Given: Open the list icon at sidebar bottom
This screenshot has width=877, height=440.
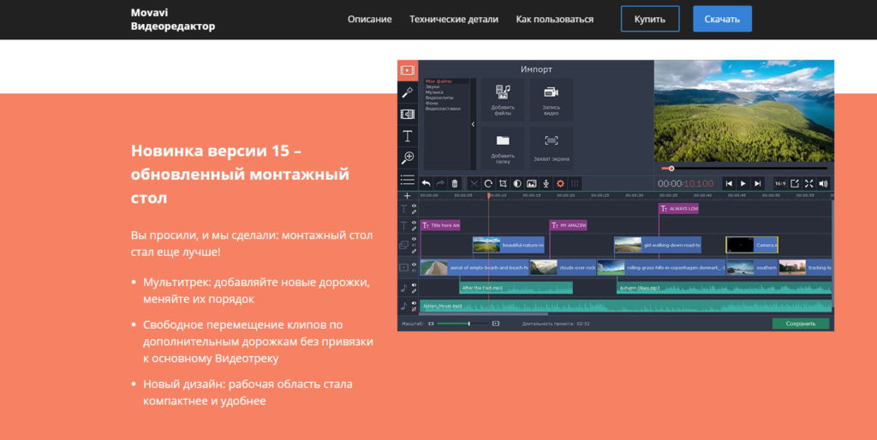Looking at the screenshot, I should (x=407, y=180).
